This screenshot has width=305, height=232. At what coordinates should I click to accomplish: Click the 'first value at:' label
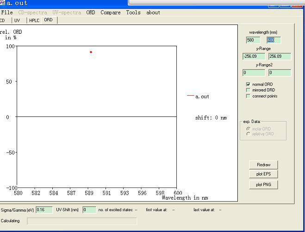(x=156, y=210)
